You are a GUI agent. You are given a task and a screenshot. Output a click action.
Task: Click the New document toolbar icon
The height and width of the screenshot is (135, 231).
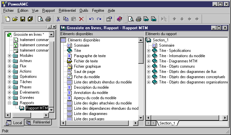pyautogui.click(x=8, y=19)
